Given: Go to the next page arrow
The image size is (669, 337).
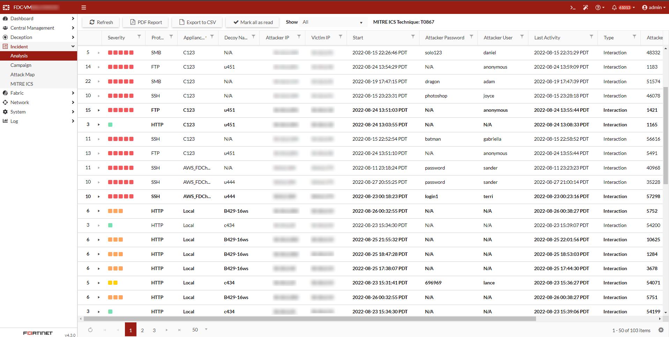Looking at the screenshot, I should tap(167, 330).
